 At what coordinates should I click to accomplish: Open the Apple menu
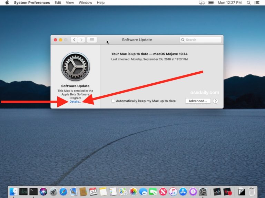tap(7, 2)
